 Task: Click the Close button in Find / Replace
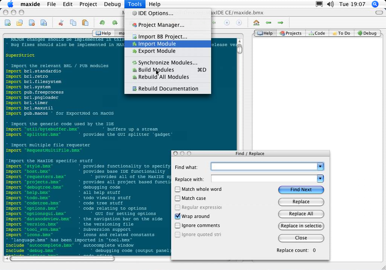click(x=301, y=238)
